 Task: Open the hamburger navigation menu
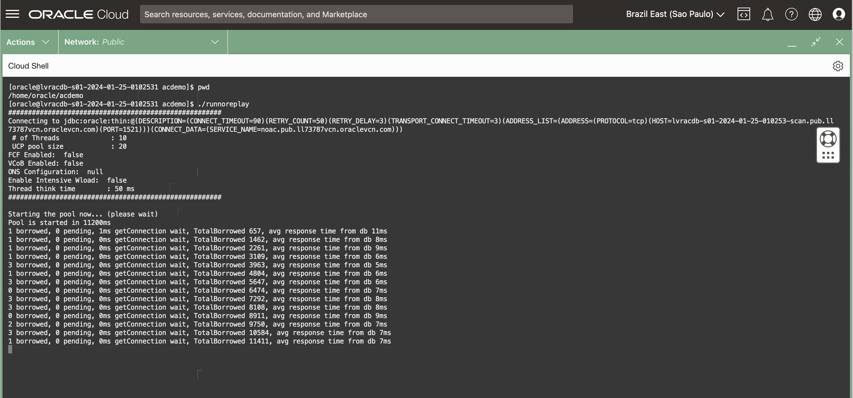point(13,14)
